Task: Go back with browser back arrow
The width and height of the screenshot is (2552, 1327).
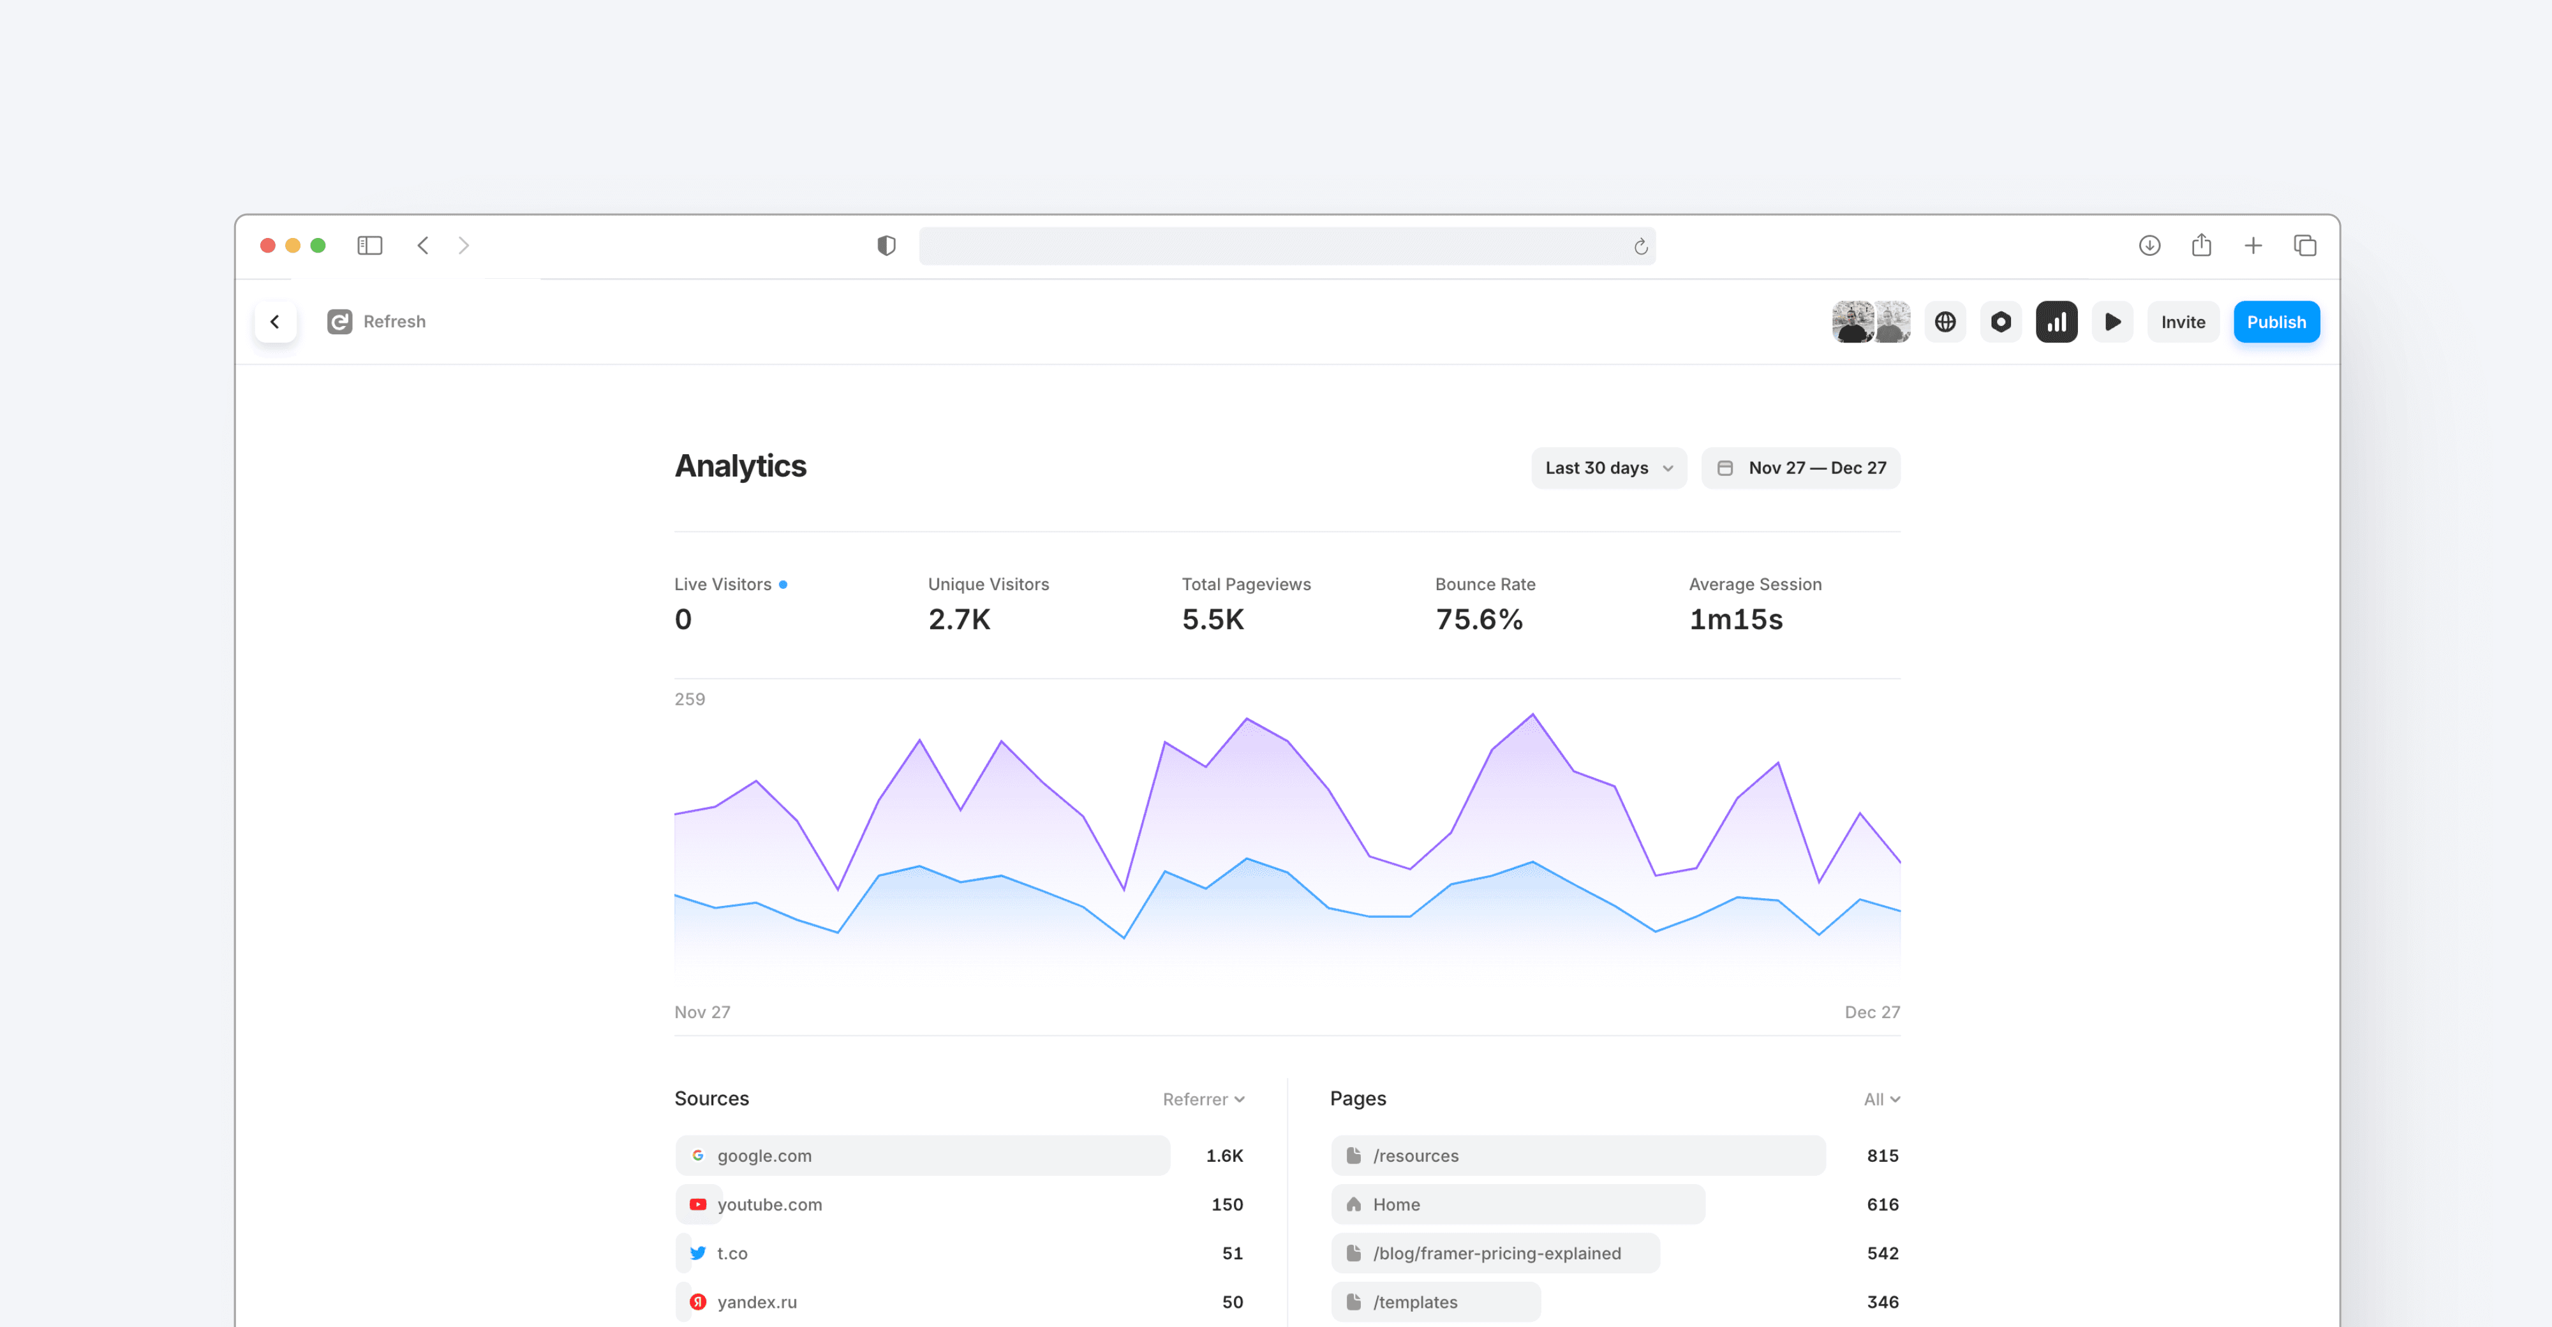Action: [x=423, y=246]
